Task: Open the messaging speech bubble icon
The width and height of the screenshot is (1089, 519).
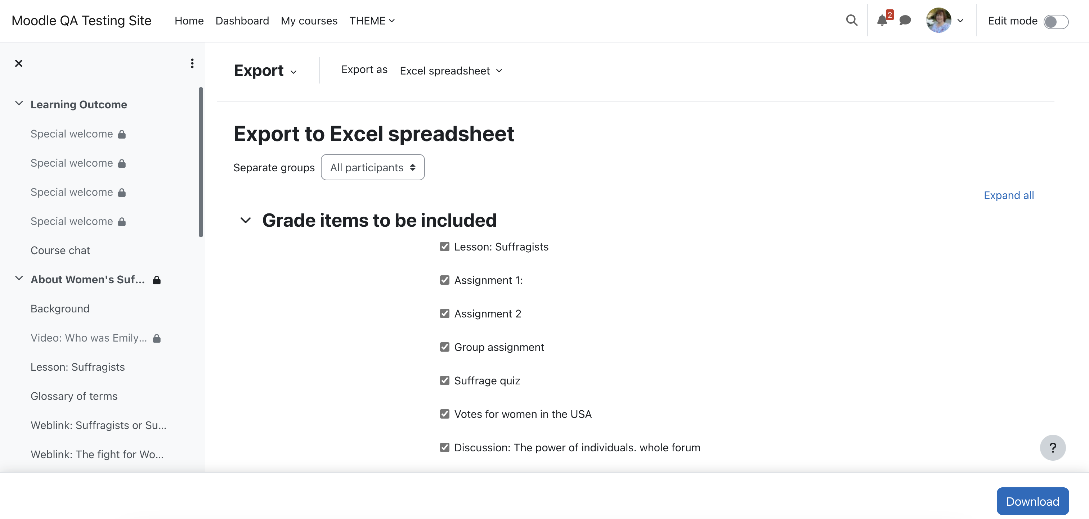Action: tap(905, 20)
